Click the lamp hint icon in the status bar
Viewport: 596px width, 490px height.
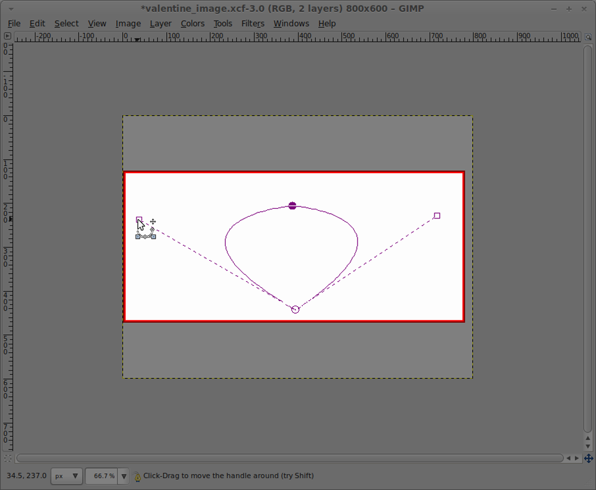(x=138, y=476)
